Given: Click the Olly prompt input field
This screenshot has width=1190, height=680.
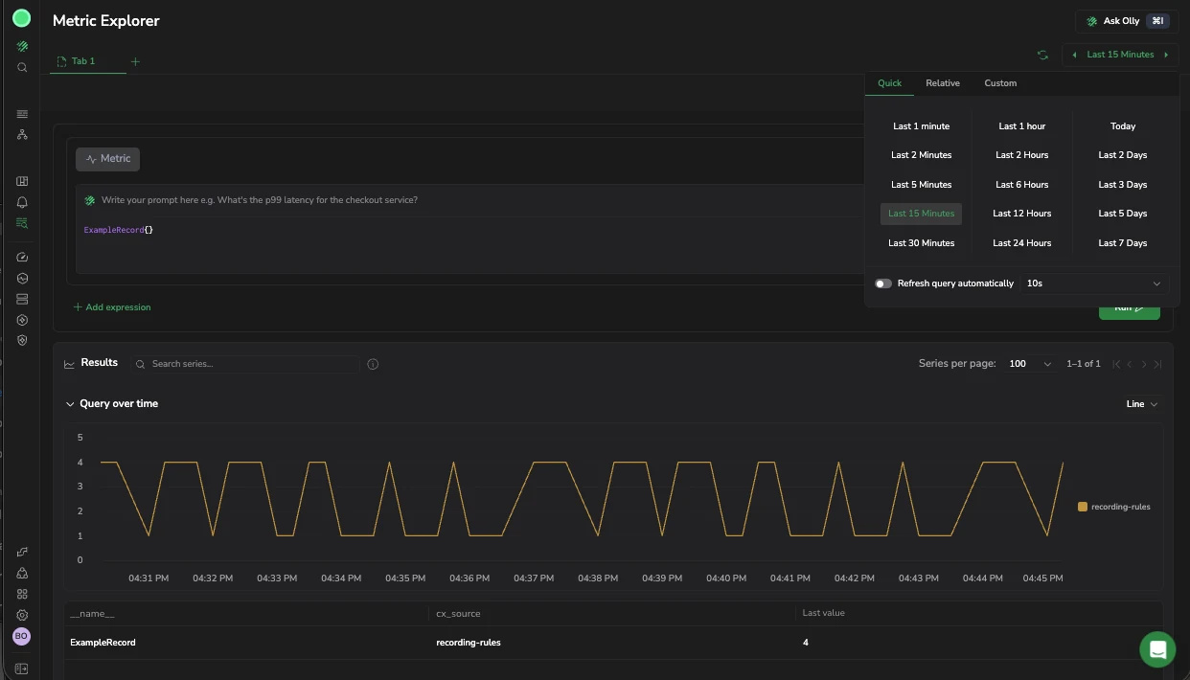Looking at the screenshot, I should [x=469, y=200].
